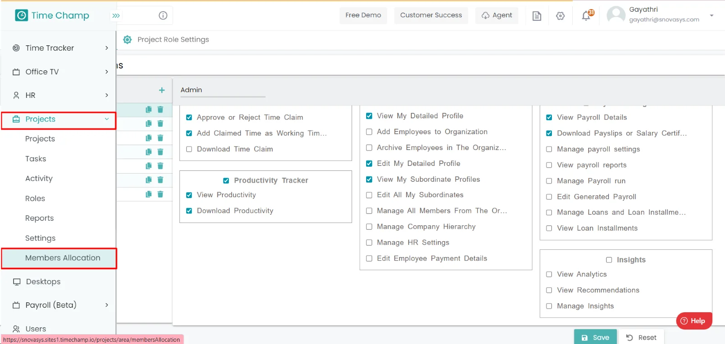725x344 pixels.
Task: Open the Activity menu item
Action: [x=39, y=179]
